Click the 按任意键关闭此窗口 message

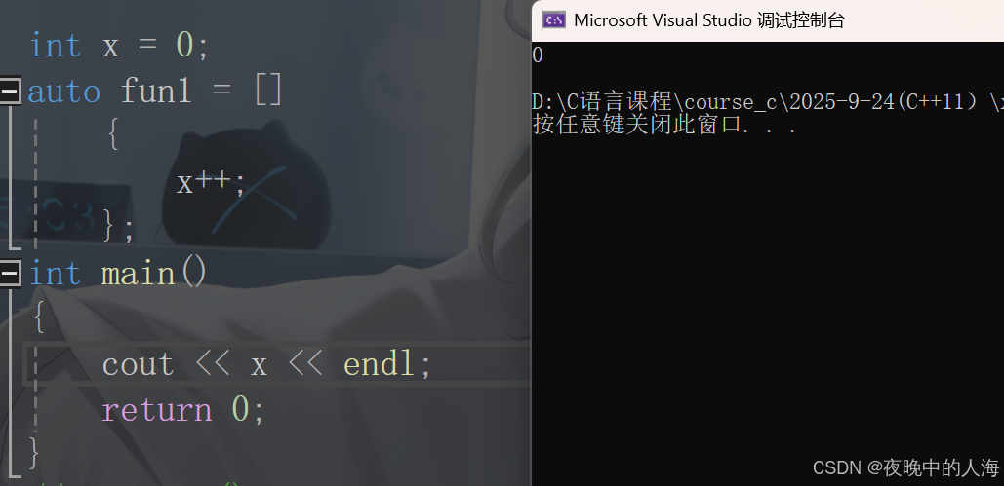click(664, 124)
